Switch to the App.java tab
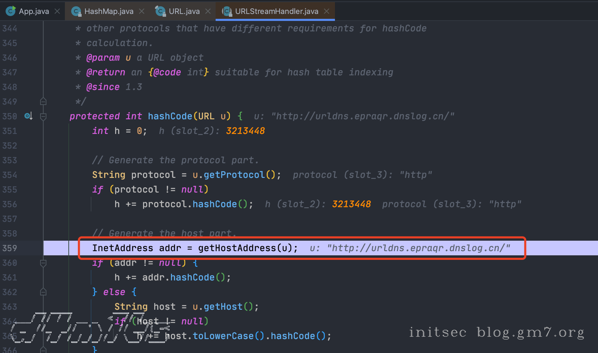The width and height of the screenshot is (598, 353). point(33,12)
